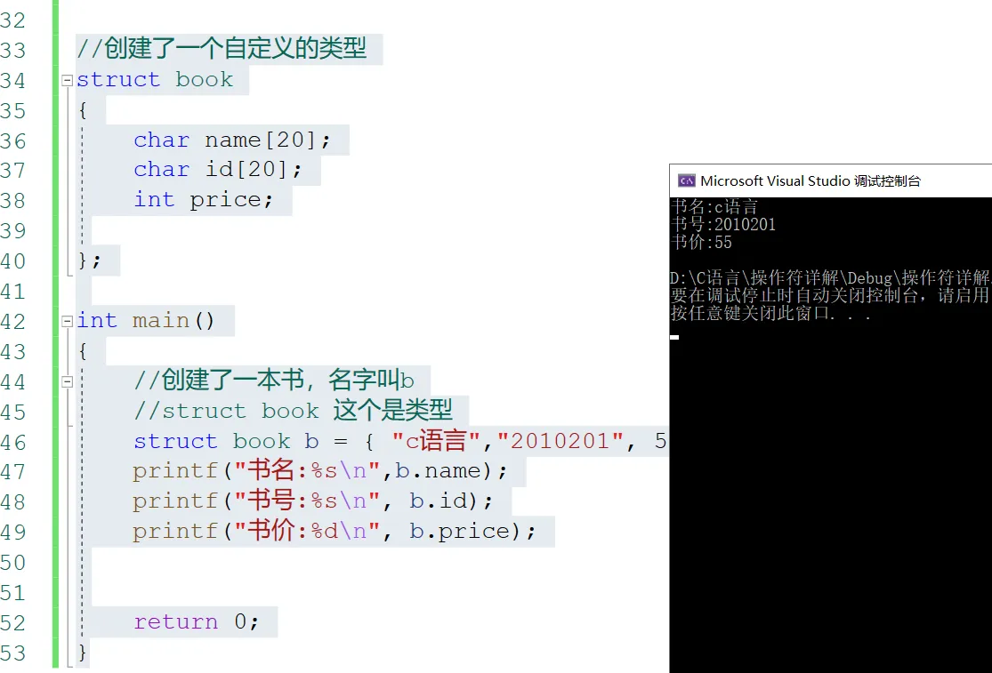
Task: Click line number 42 in the gutter
Action: [x=13, y=322]
